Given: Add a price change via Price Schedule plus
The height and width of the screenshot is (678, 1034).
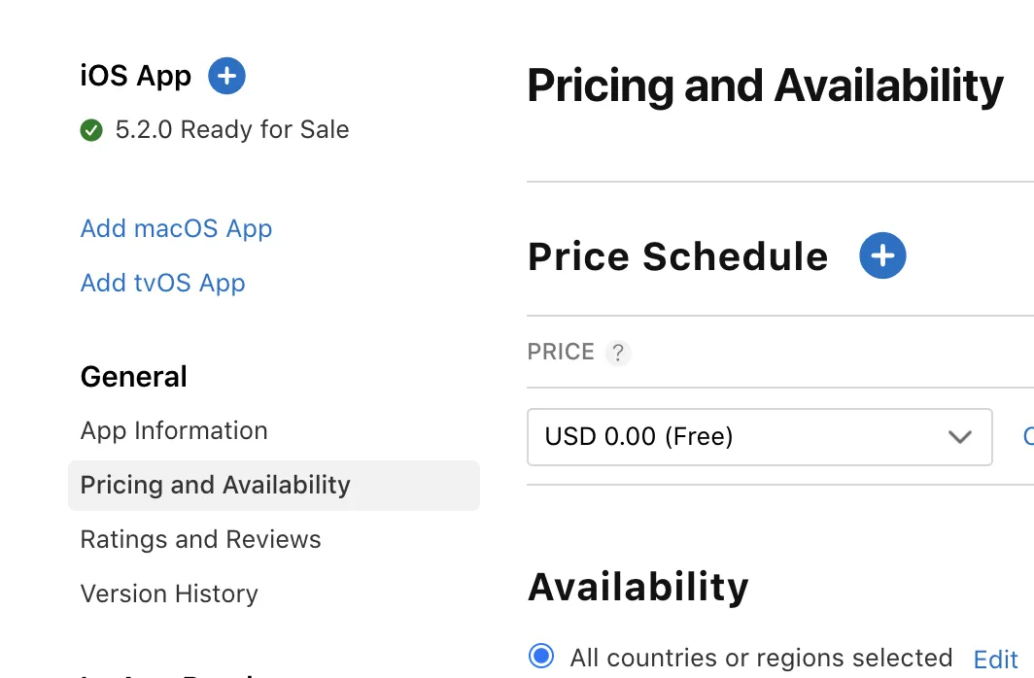Looking at the screenshot, I should (x=882, y=256).
